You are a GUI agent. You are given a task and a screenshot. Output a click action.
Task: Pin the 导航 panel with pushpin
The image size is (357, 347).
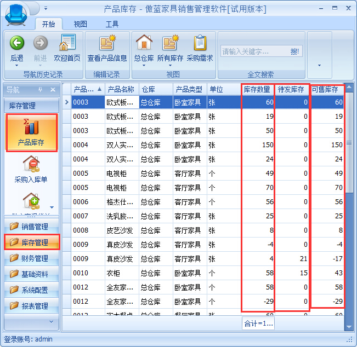pos(40,90)
